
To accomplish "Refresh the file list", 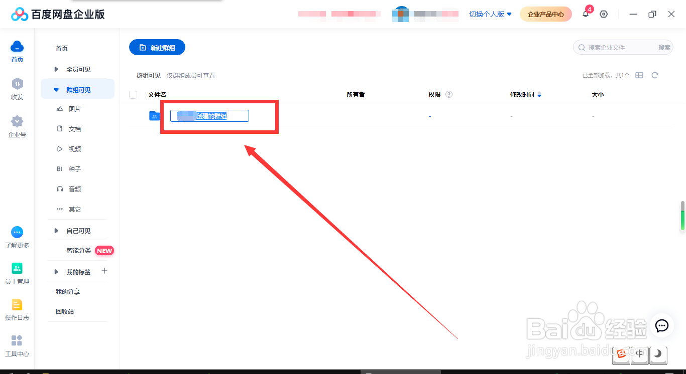I will tap(655, 75).
